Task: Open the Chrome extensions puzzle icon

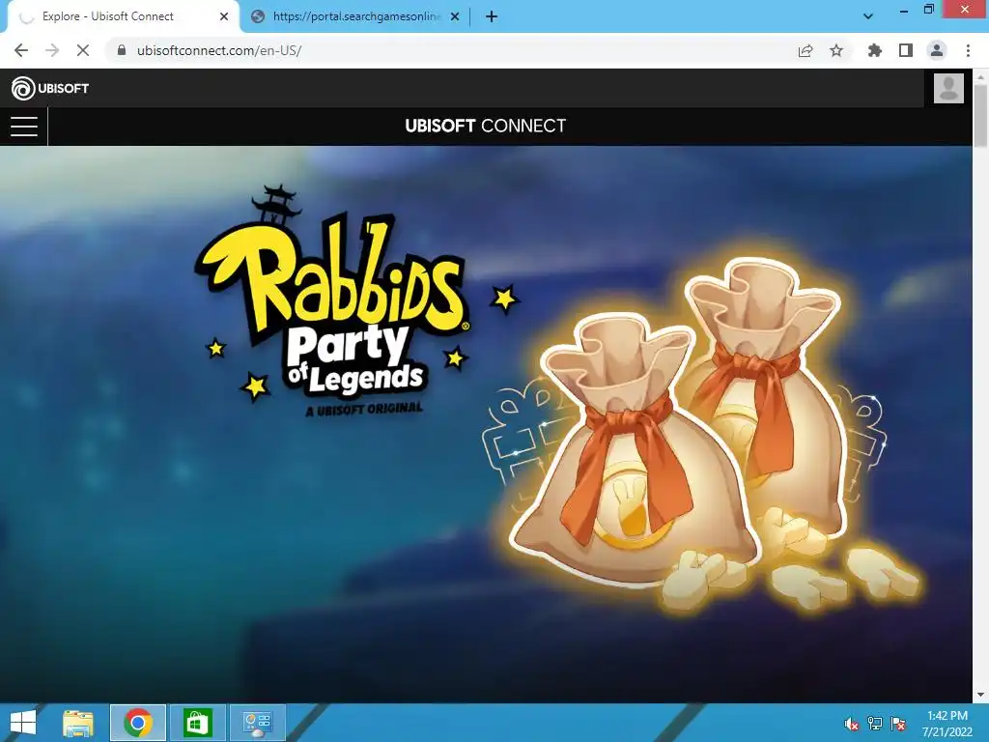Action: pyautogui.click(x=874, y=50)
